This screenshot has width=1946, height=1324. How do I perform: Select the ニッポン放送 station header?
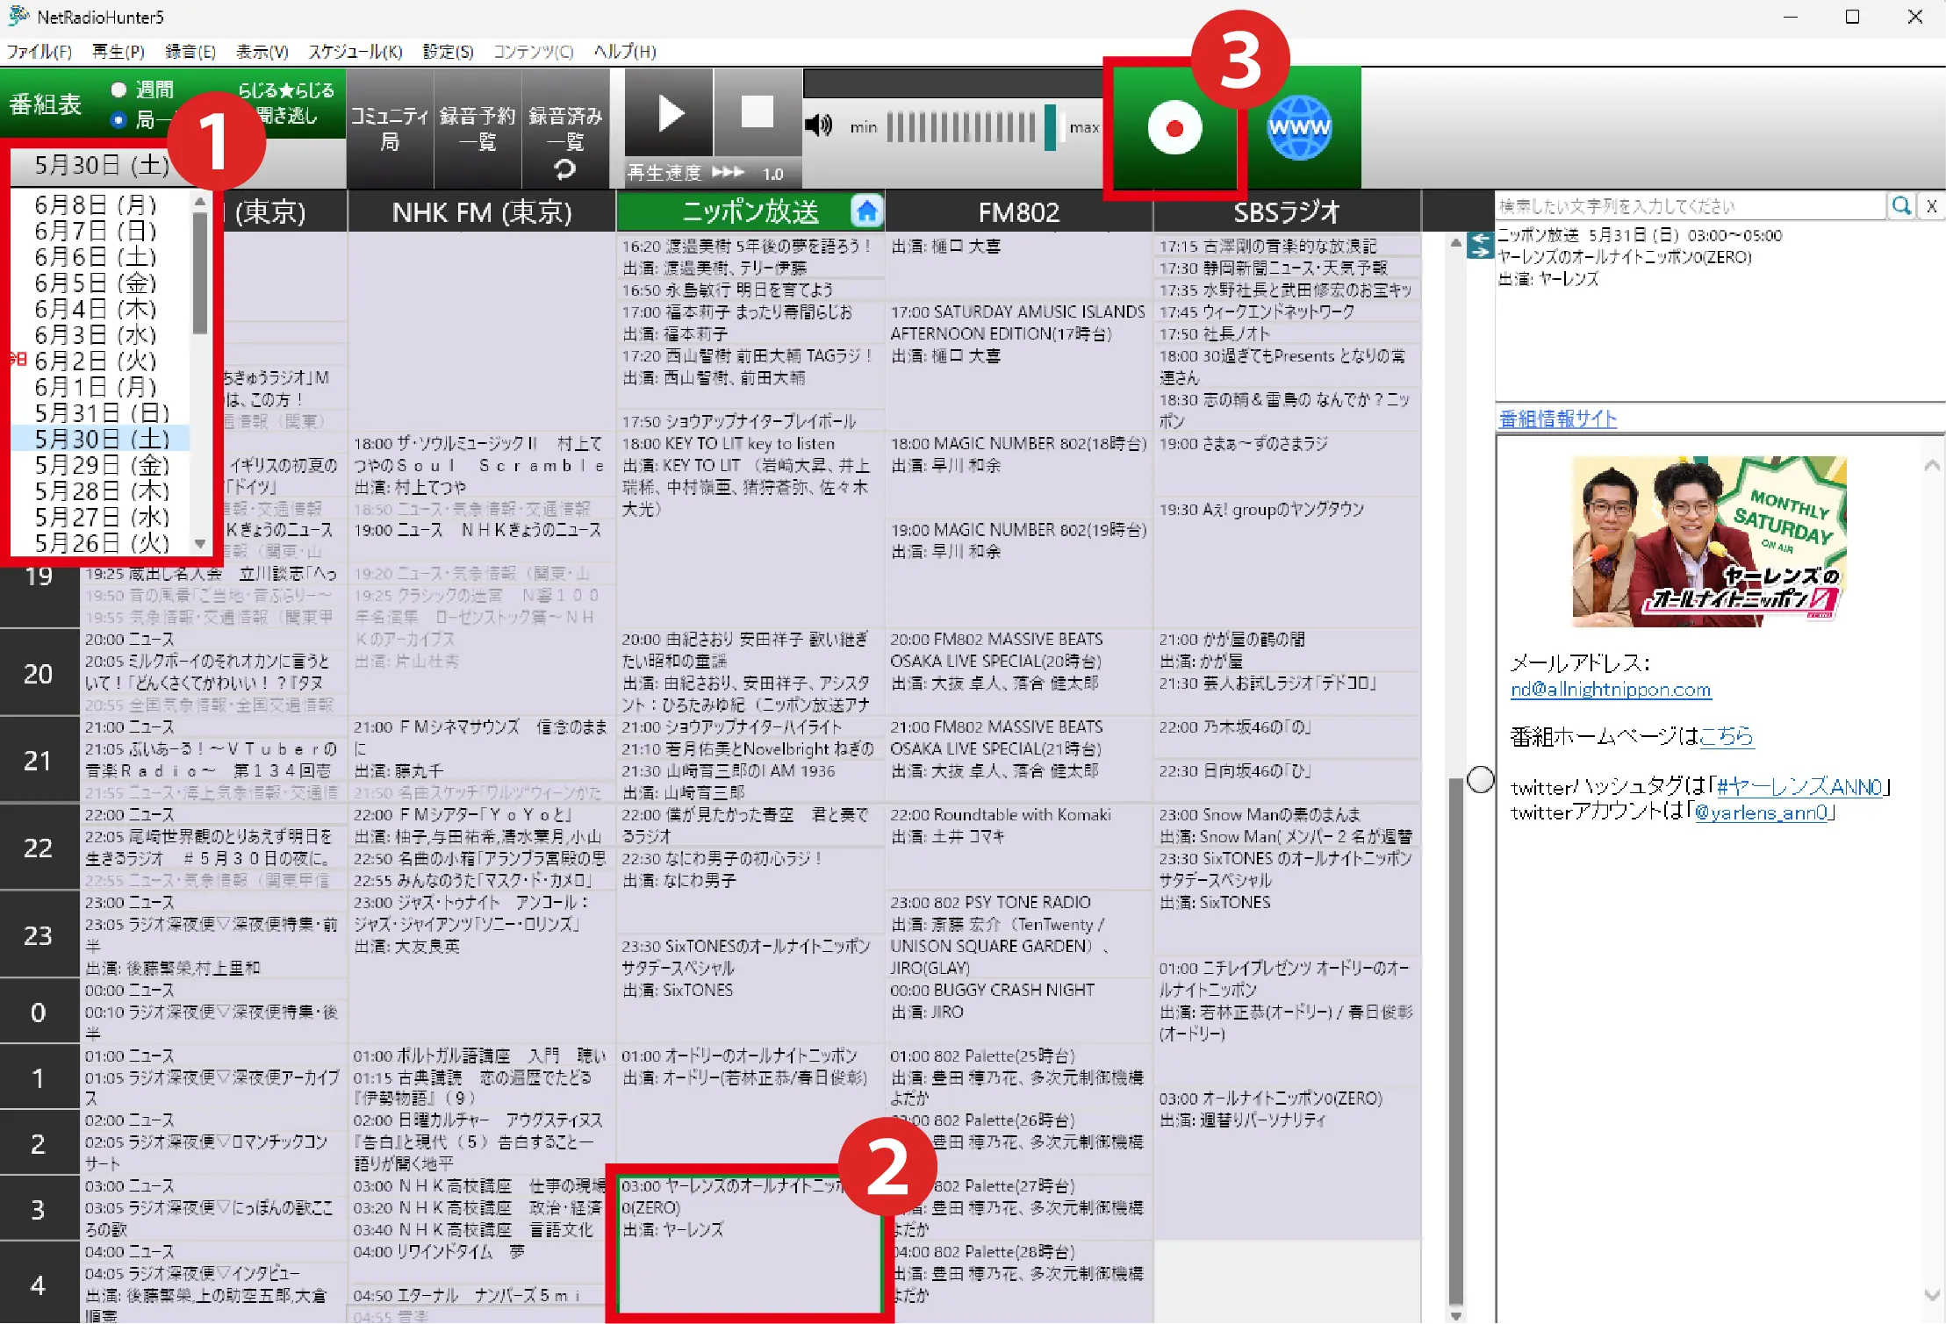[750, 211]
